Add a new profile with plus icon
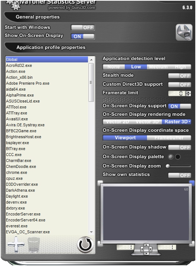 pyautogui.click(x=16, y=244)
